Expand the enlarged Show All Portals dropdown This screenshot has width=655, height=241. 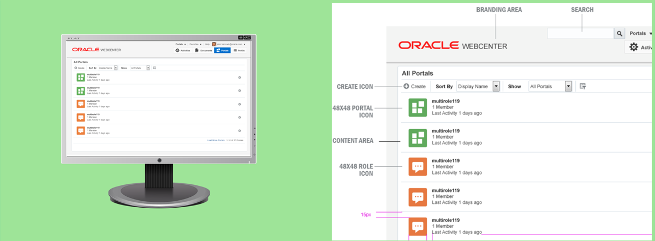[x=568, y=86]
